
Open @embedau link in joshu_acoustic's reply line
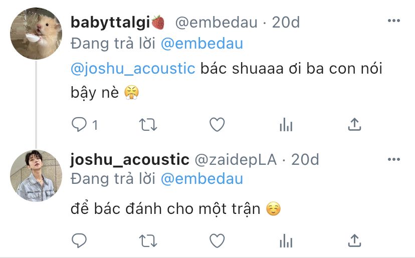pos(202,179)
